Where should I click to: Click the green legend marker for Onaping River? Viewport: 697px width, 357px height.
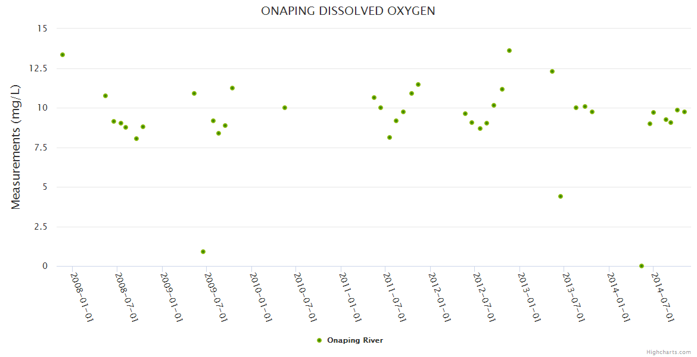[x=319, y=340]
